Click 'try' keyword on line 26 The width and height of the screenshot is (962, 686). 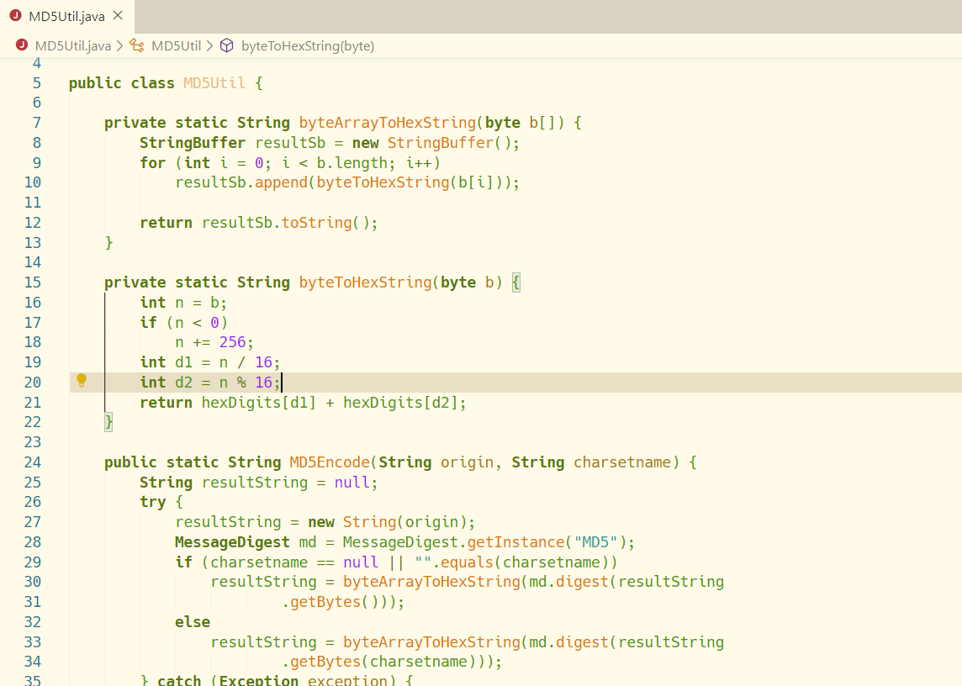click(153, 502)
